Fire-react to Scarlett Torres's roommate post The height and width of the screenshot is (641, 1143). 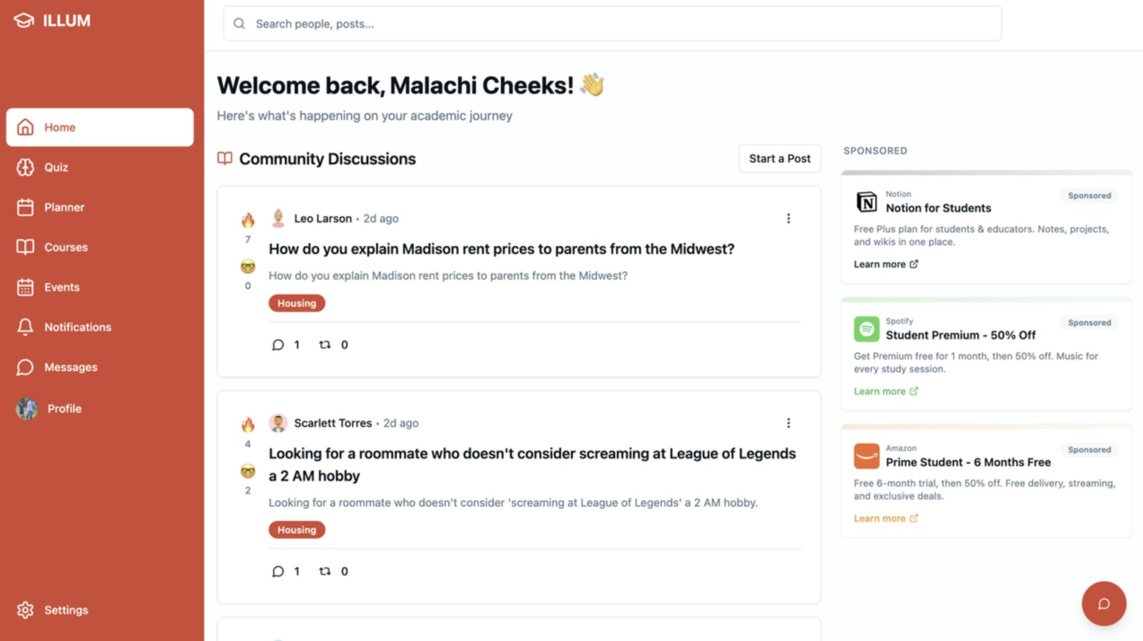point(247,424)
